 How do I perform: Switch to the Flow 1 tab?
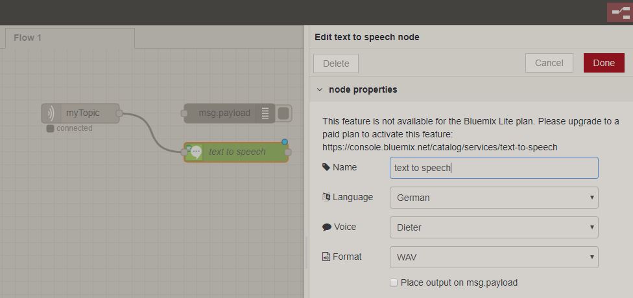(x=28, y=38)
